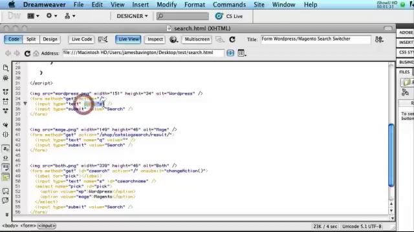
Task: Click the vertical scrollbar thumb
Action: (391, 155)
